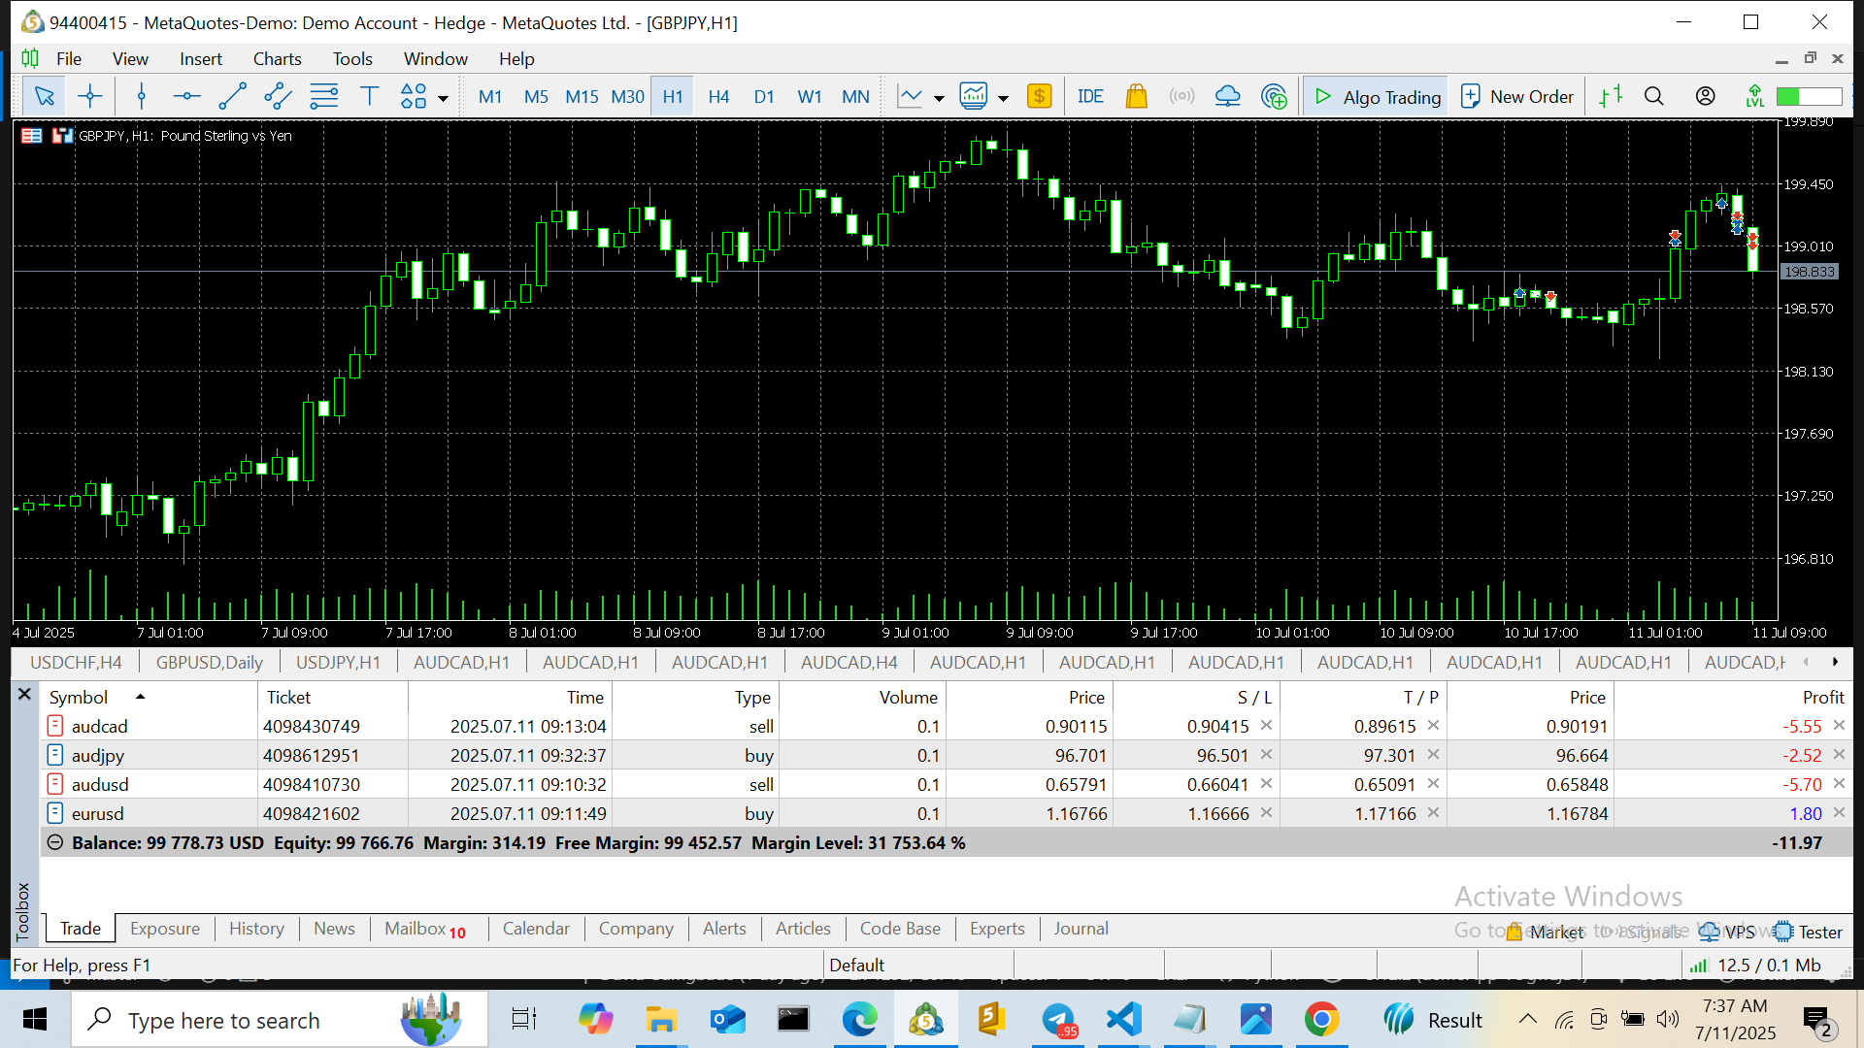1864x1048 pixels.
Task: Open the New Order dialog
Action: click(1517, 97)
